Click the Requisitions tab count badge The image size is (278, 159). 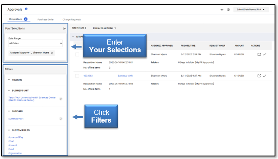click(x=26, y=19)
